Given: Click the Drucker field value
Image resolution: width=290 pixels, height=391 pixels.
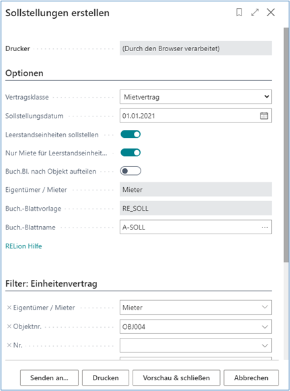Looking at the screenshot, I should tap(196, 48).
